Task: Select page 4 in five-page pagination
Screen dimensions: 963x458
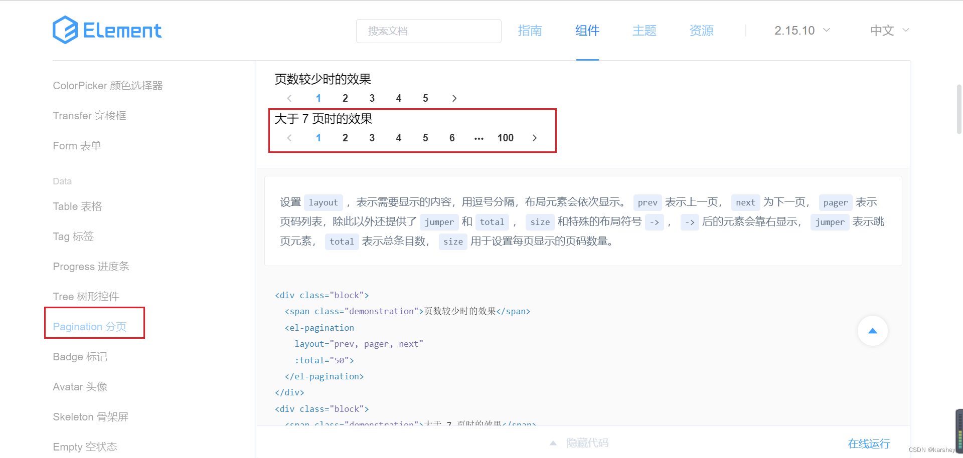Action: coord(399,98)
